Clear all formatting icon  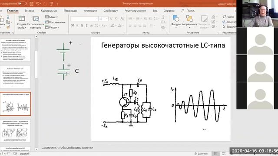coord(122,19)
